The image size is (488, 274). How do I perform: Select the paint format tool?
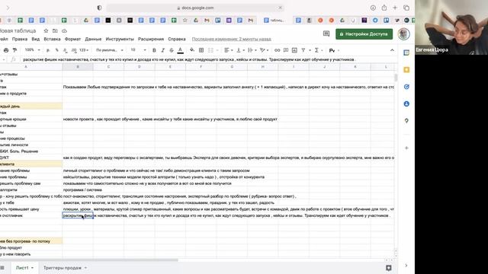click(x=14, y=50)
